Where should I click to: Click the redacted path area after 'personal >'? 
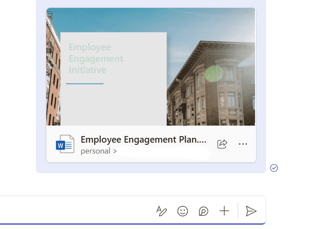pos(164,152)
